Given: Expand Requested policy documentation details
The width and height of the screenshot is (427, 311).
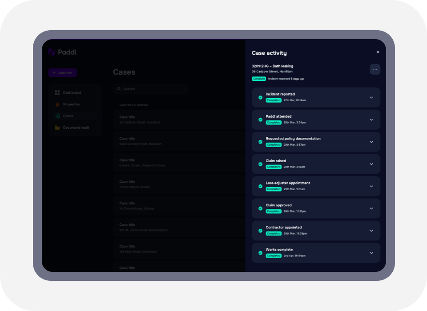Looking at the screenshot, I should pyautogui.click(x=371, y=142).
